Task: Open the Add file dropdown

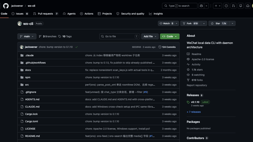Action: [x=150, y=36]
